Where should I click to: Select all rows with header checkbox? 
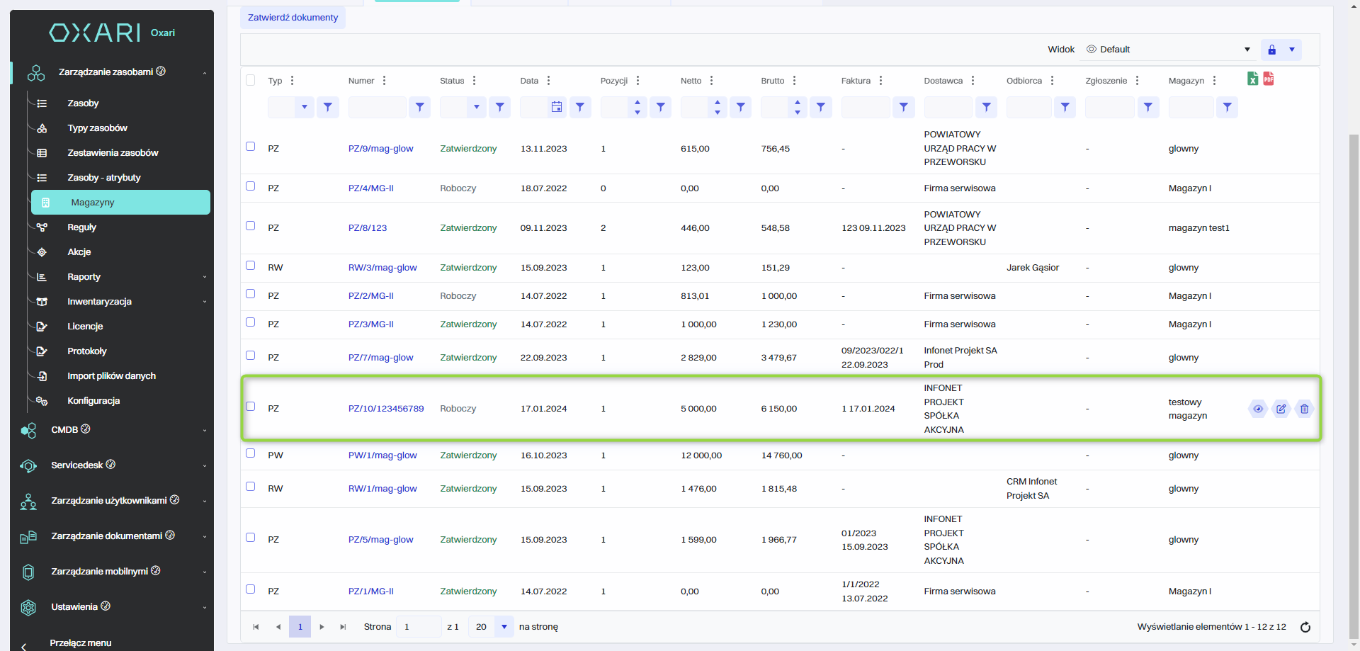[x=250, y=80]
